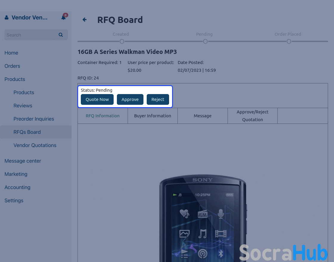Click the RFQ Board page heading

click(120, 20)
